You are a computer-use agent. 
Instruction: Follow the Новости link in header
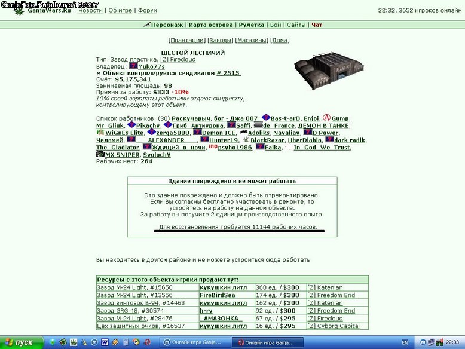90,10
